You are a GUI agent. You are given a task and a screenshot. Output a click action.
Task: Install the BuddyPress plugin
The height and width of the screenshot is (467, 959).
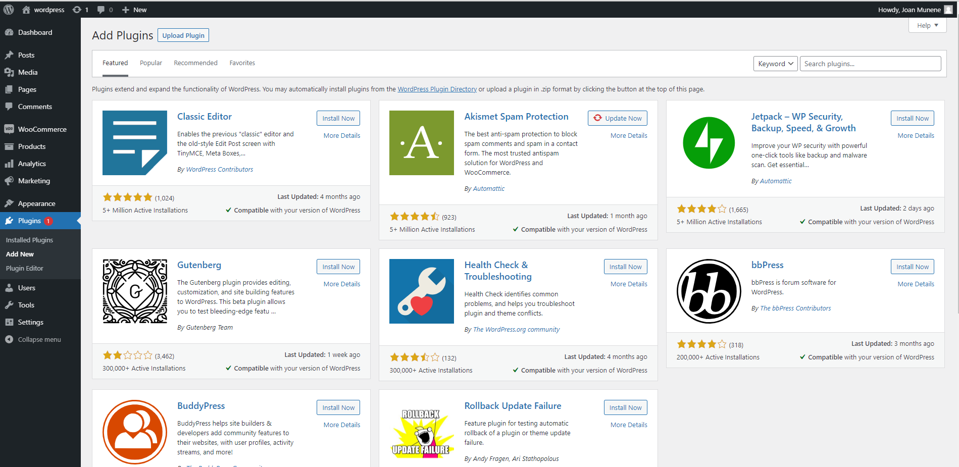(x=338, y=407)
